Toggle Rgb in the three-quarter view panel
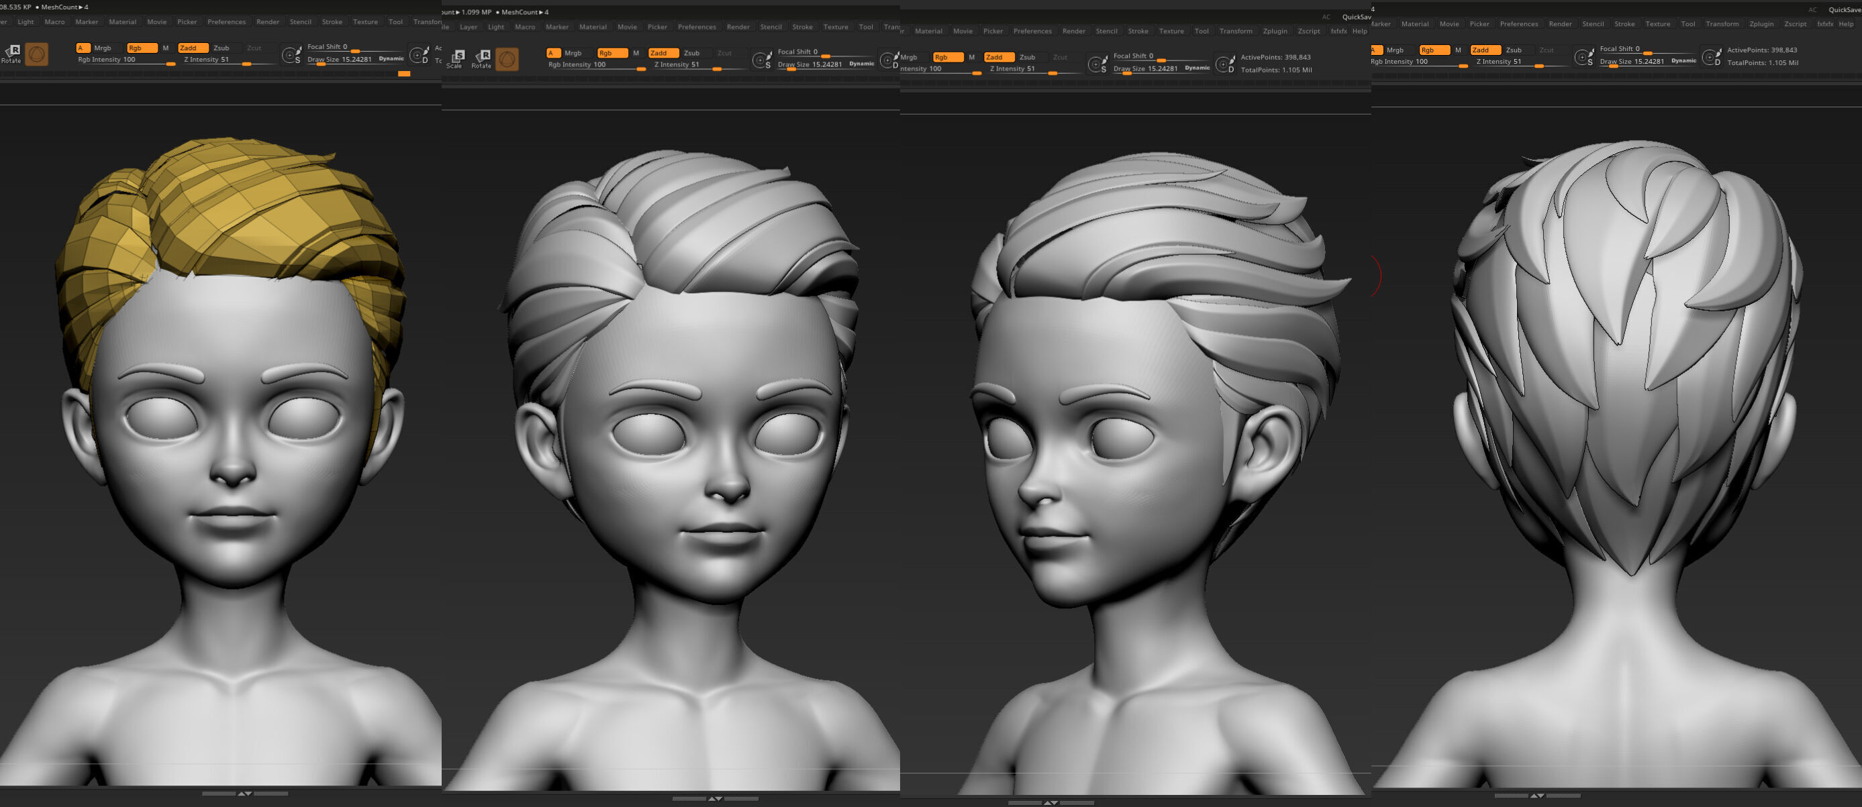 (x=948, y=57)
